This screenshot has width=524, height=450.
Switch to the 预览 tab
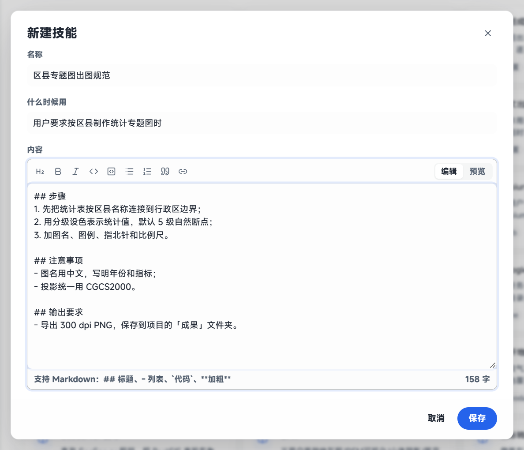(x=477, y=172)
